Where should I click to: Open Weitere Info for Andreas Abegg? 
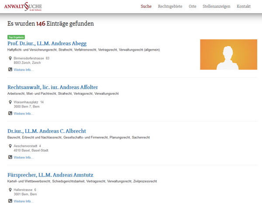coord(24,70)
